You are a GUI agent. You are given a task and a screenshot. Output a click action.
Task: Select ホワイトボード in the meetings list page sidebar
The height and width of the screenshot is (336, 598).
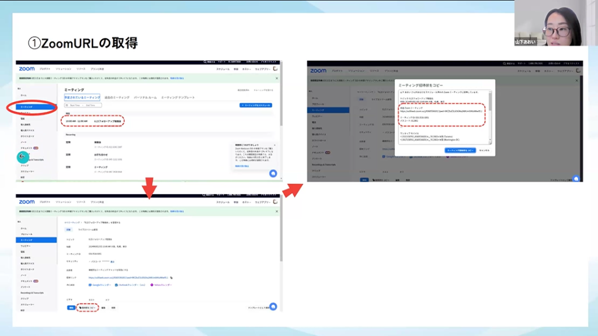(27, 136)
